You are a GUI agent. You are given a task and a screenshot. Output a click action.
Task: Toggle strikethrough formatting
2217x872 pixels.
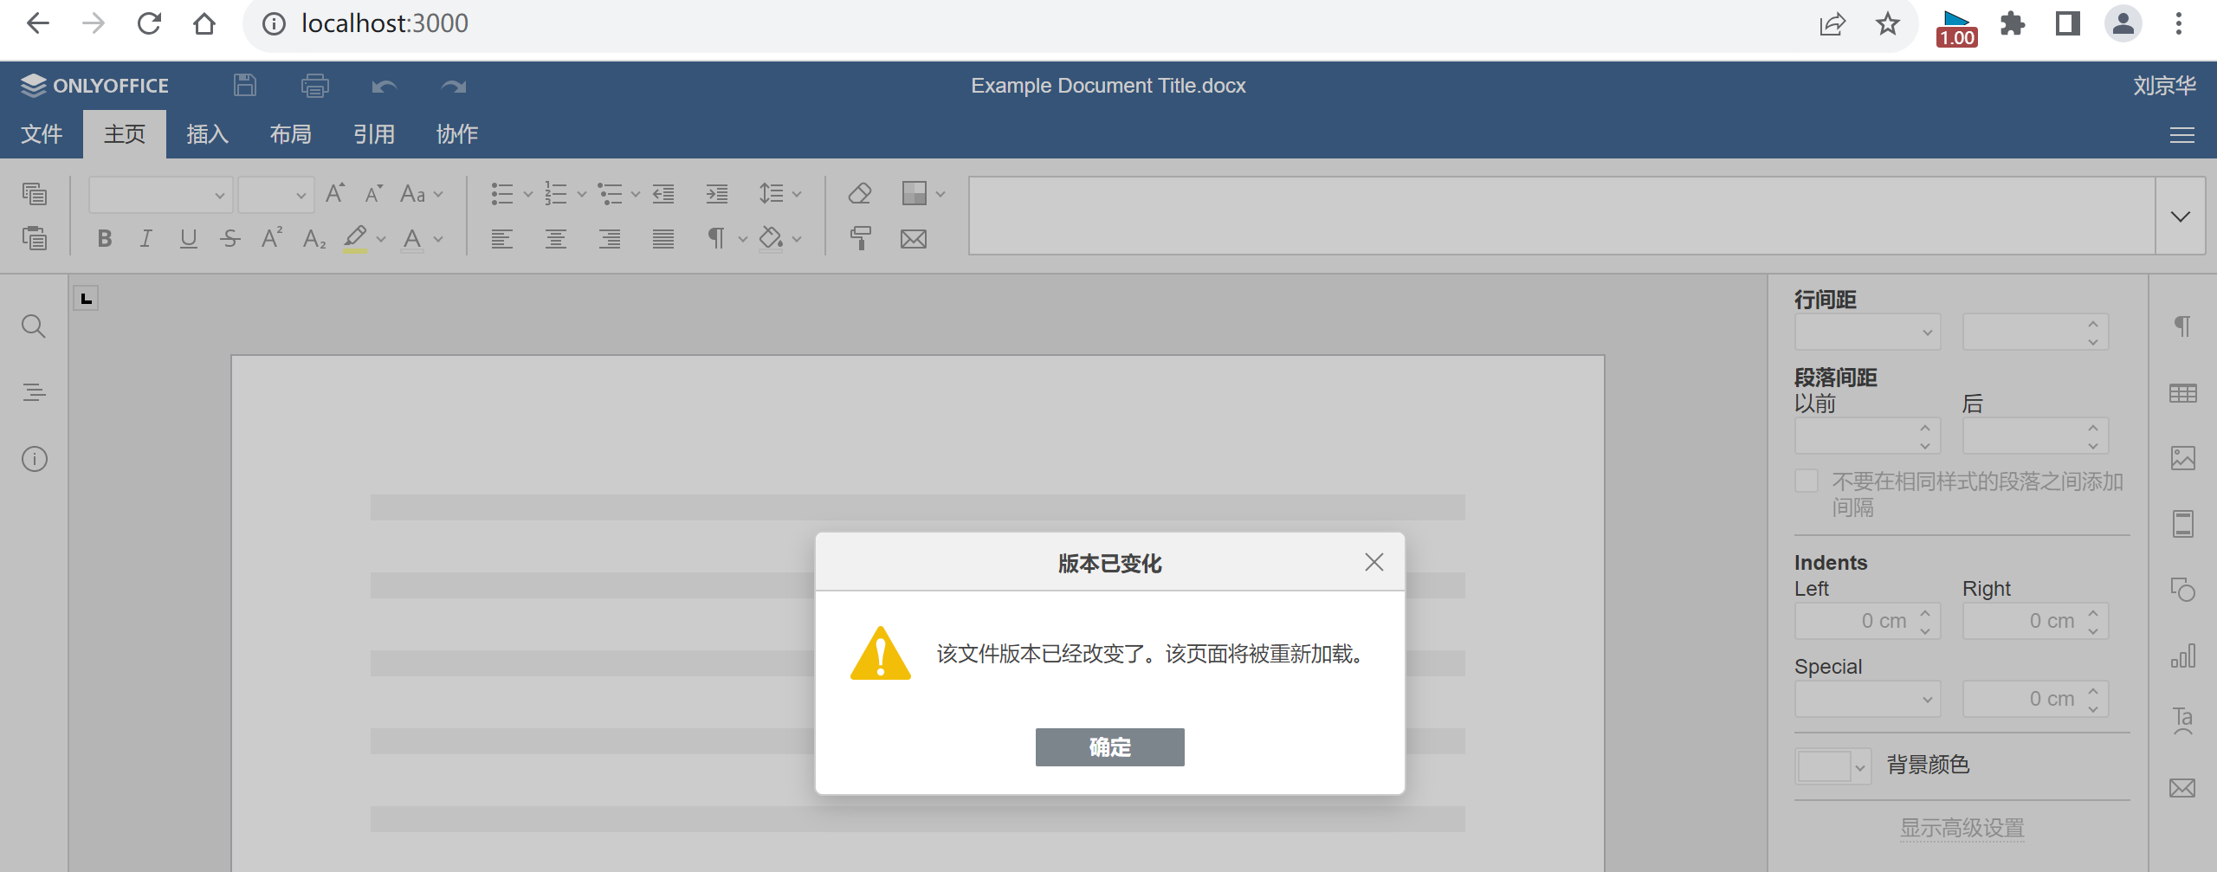pyautogui.click(x=229, y=238)
